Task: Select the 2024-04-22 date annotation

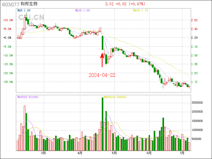Action: click(x=102, y=75)
